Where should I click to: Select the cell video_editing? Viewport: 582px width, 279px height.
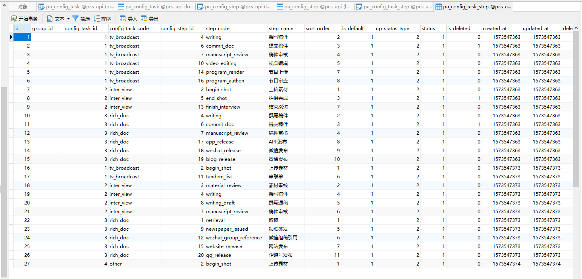click(x=236, y=63)
